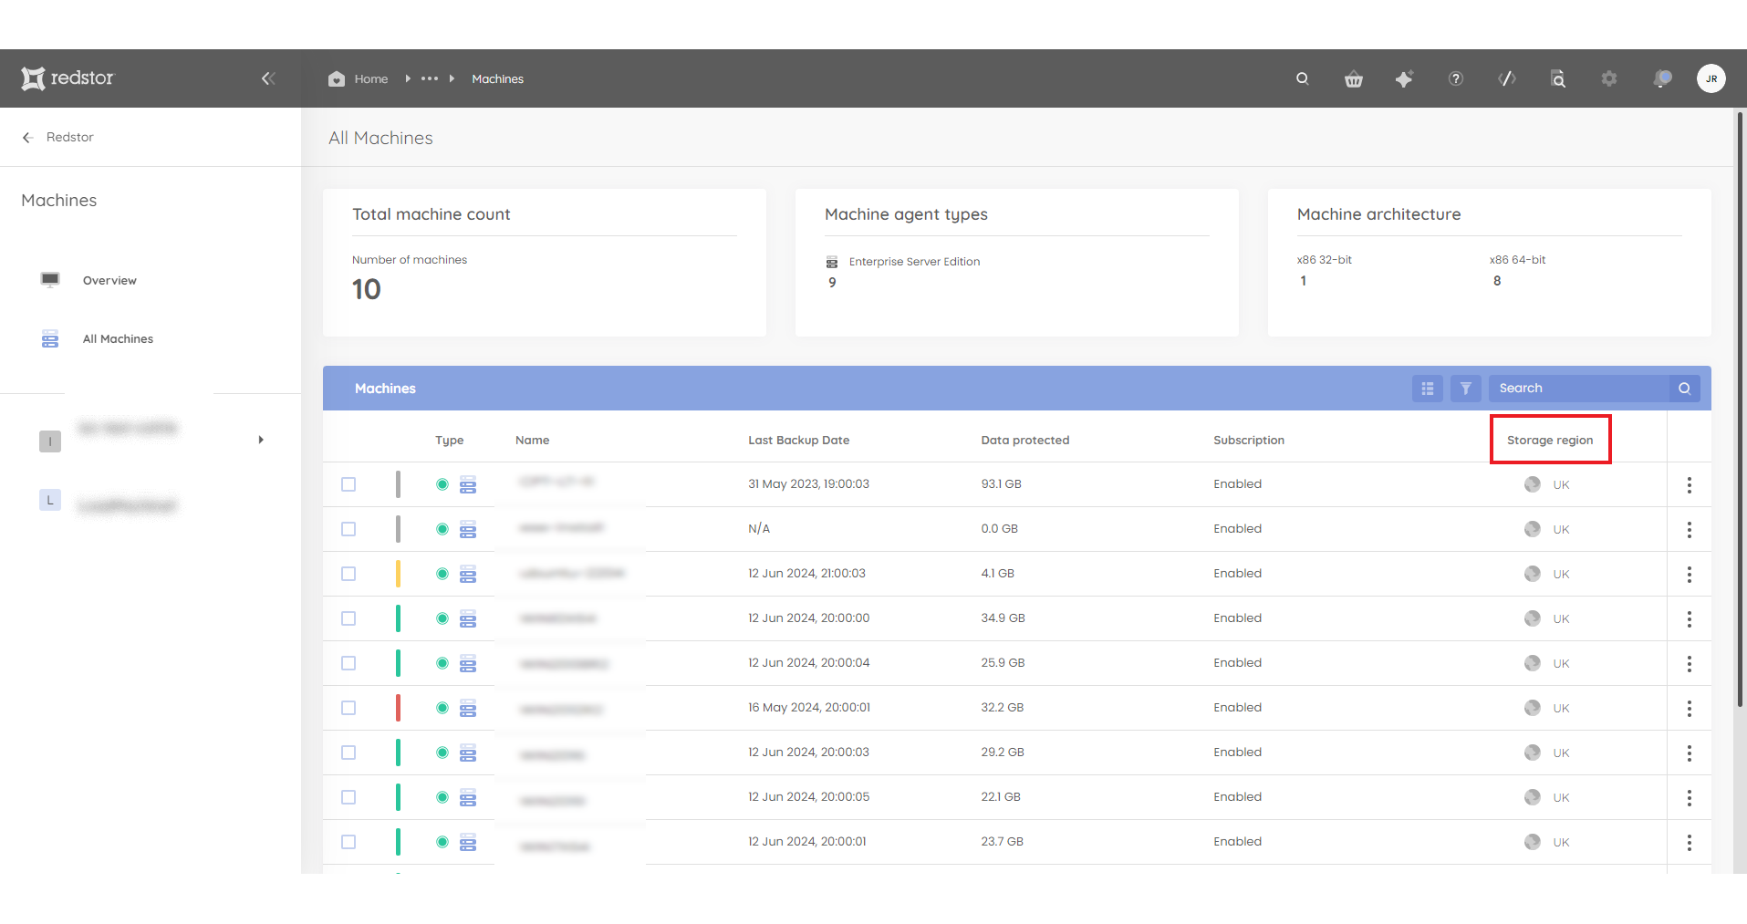The height and width of the screenshot is (924, 1747).
Task: Open the notifications chat icon
Action: point(1662,79)
